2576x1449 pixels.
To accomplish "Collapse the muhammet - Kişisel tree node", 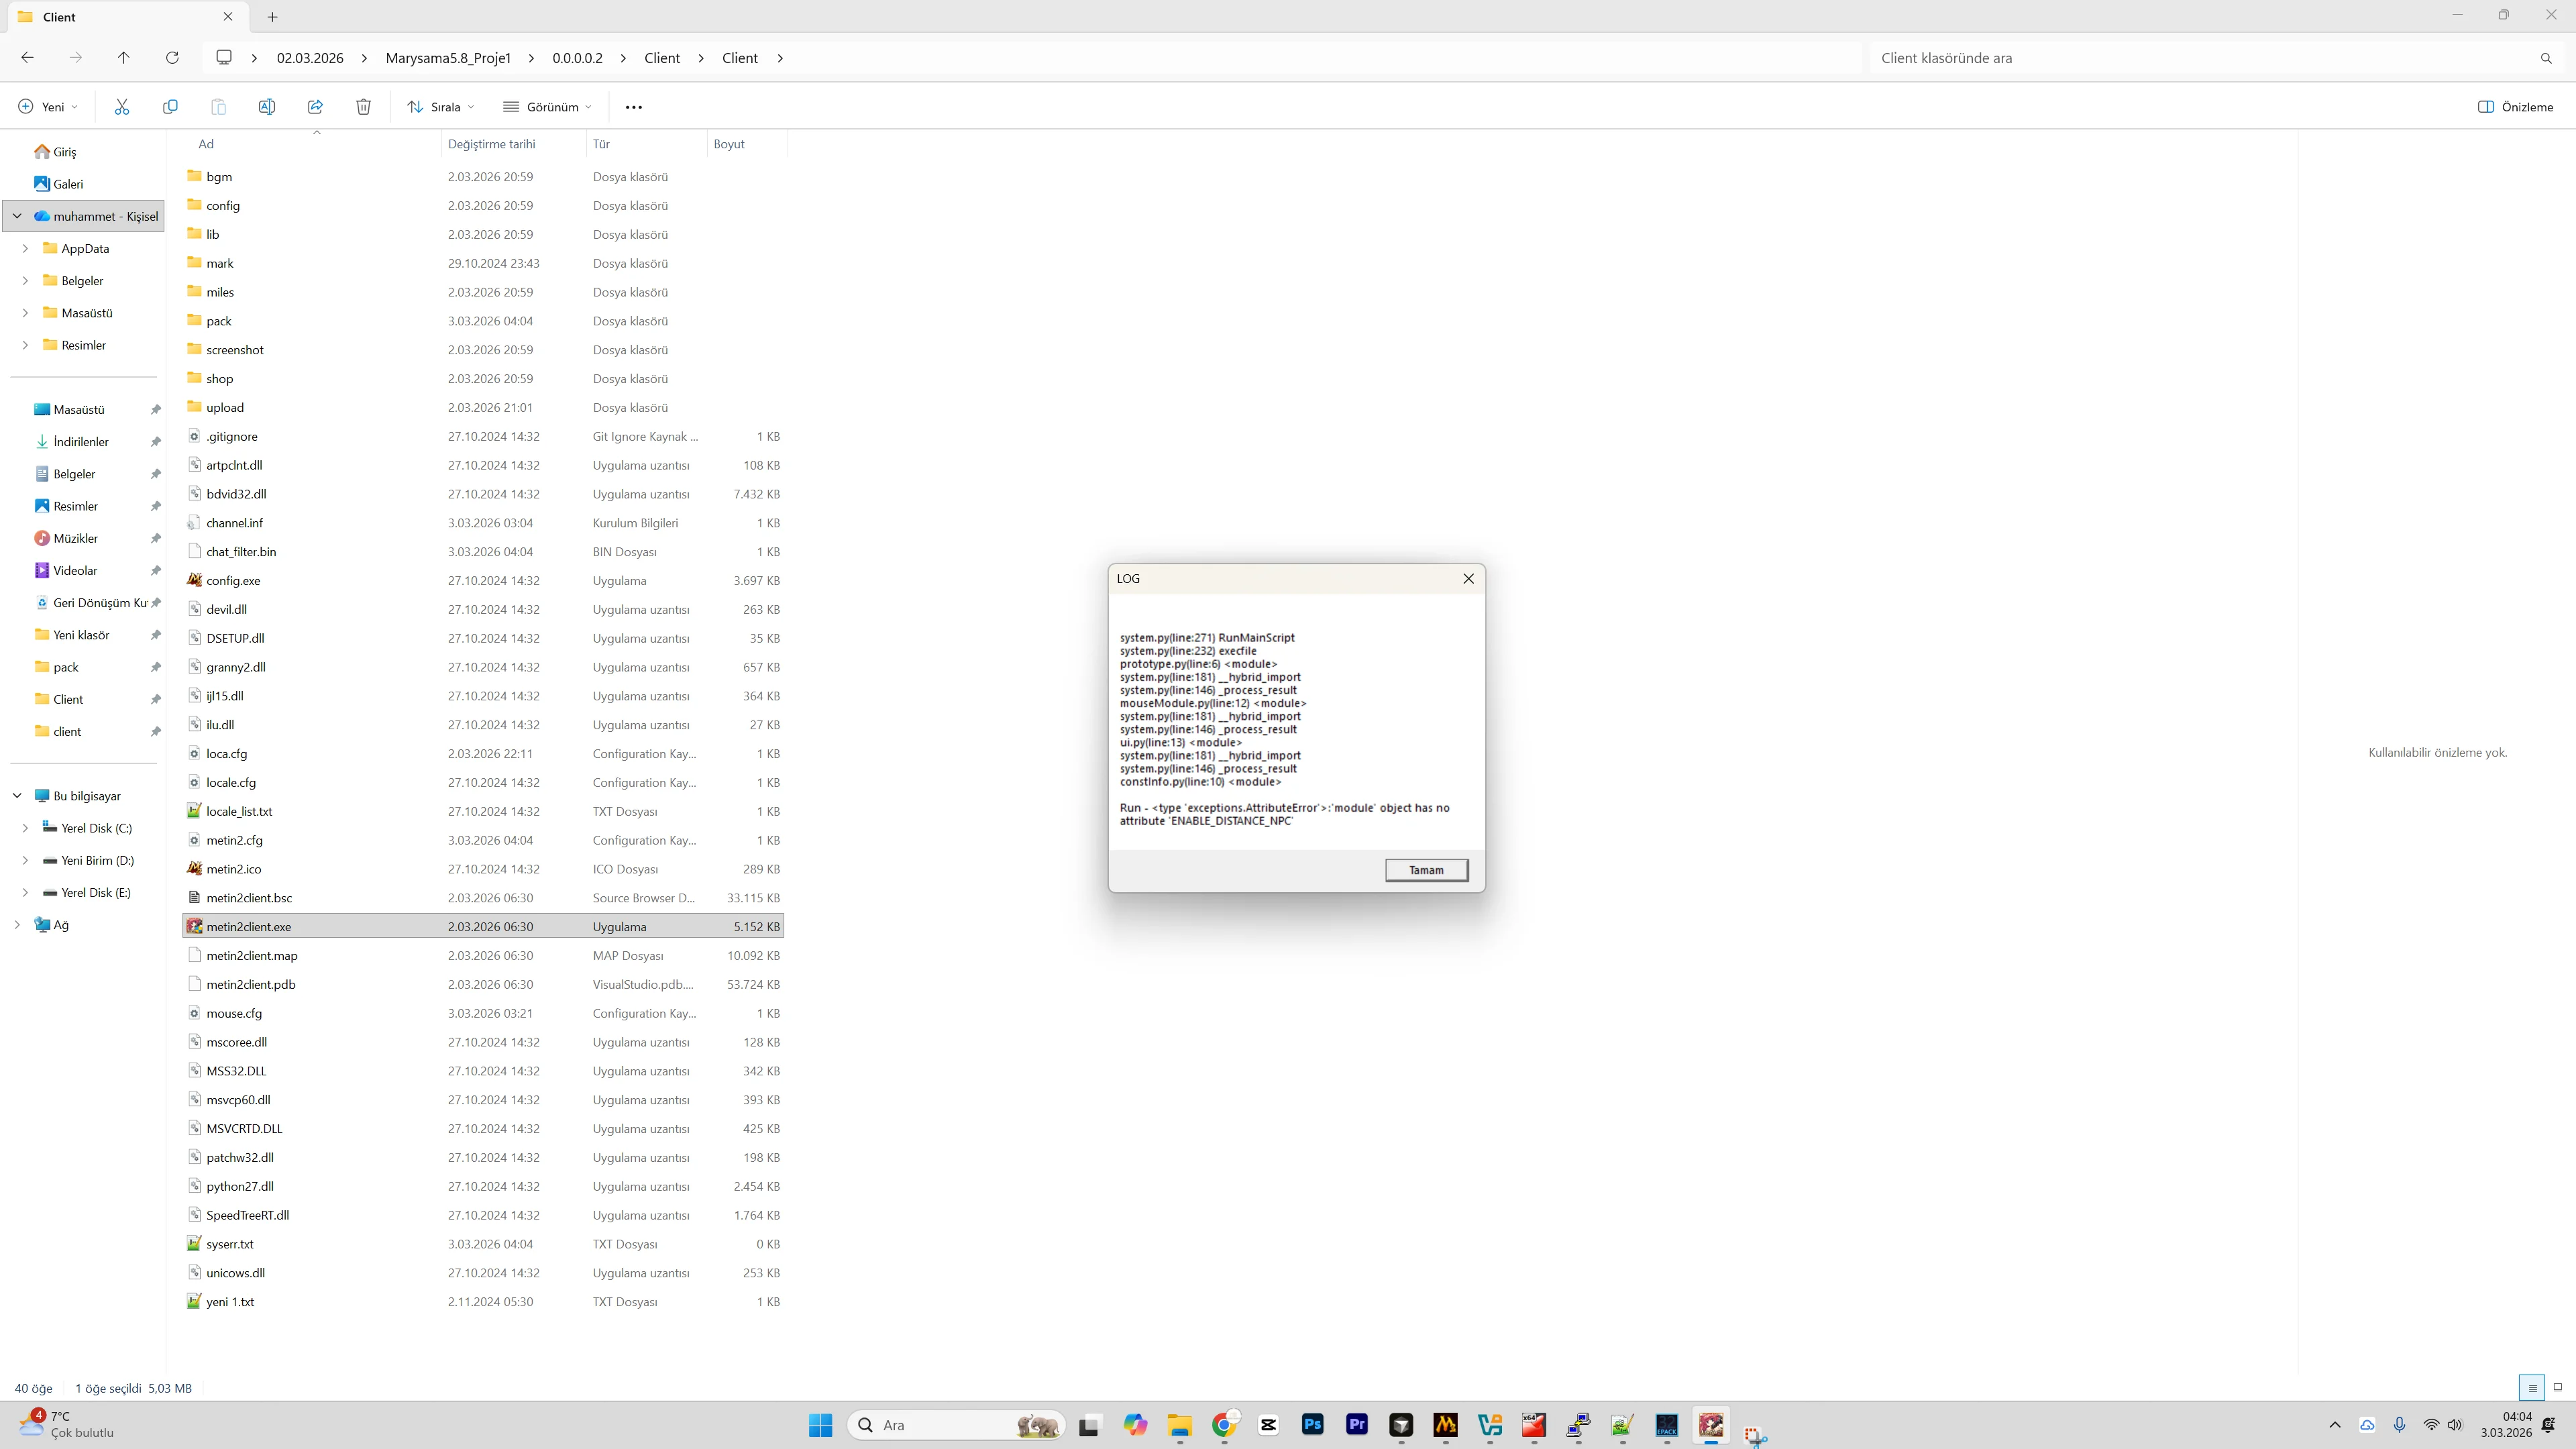I will pos(17,216).
